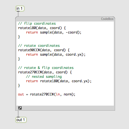Select the 'in 1' object box
This screenshot has height=129, width=129.
(x=20, y=9)
